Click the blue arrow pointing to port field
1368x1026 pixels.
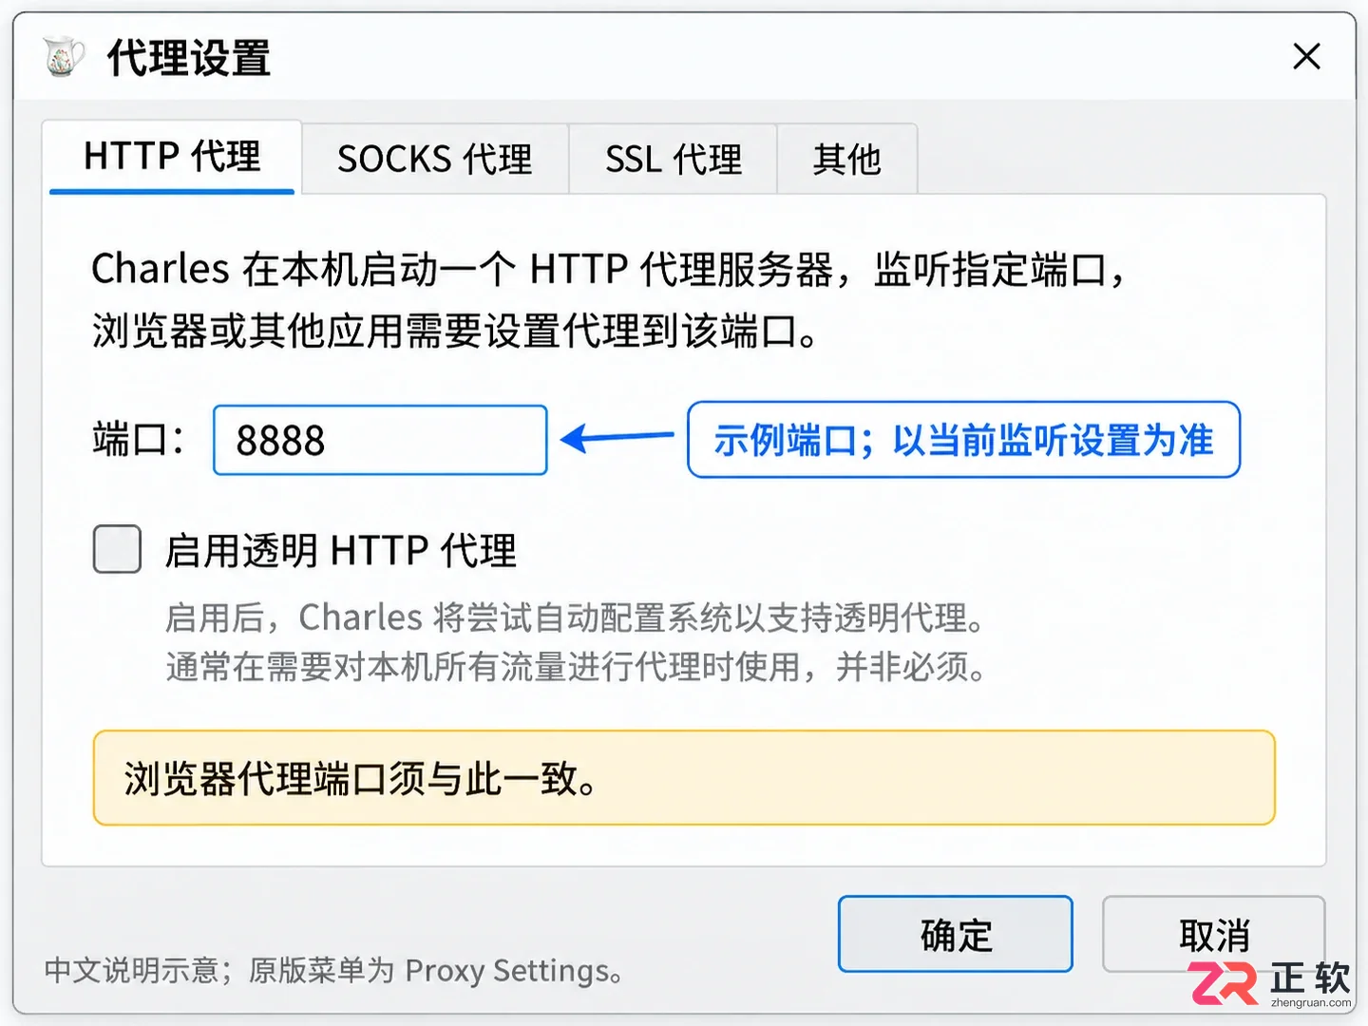617,438
